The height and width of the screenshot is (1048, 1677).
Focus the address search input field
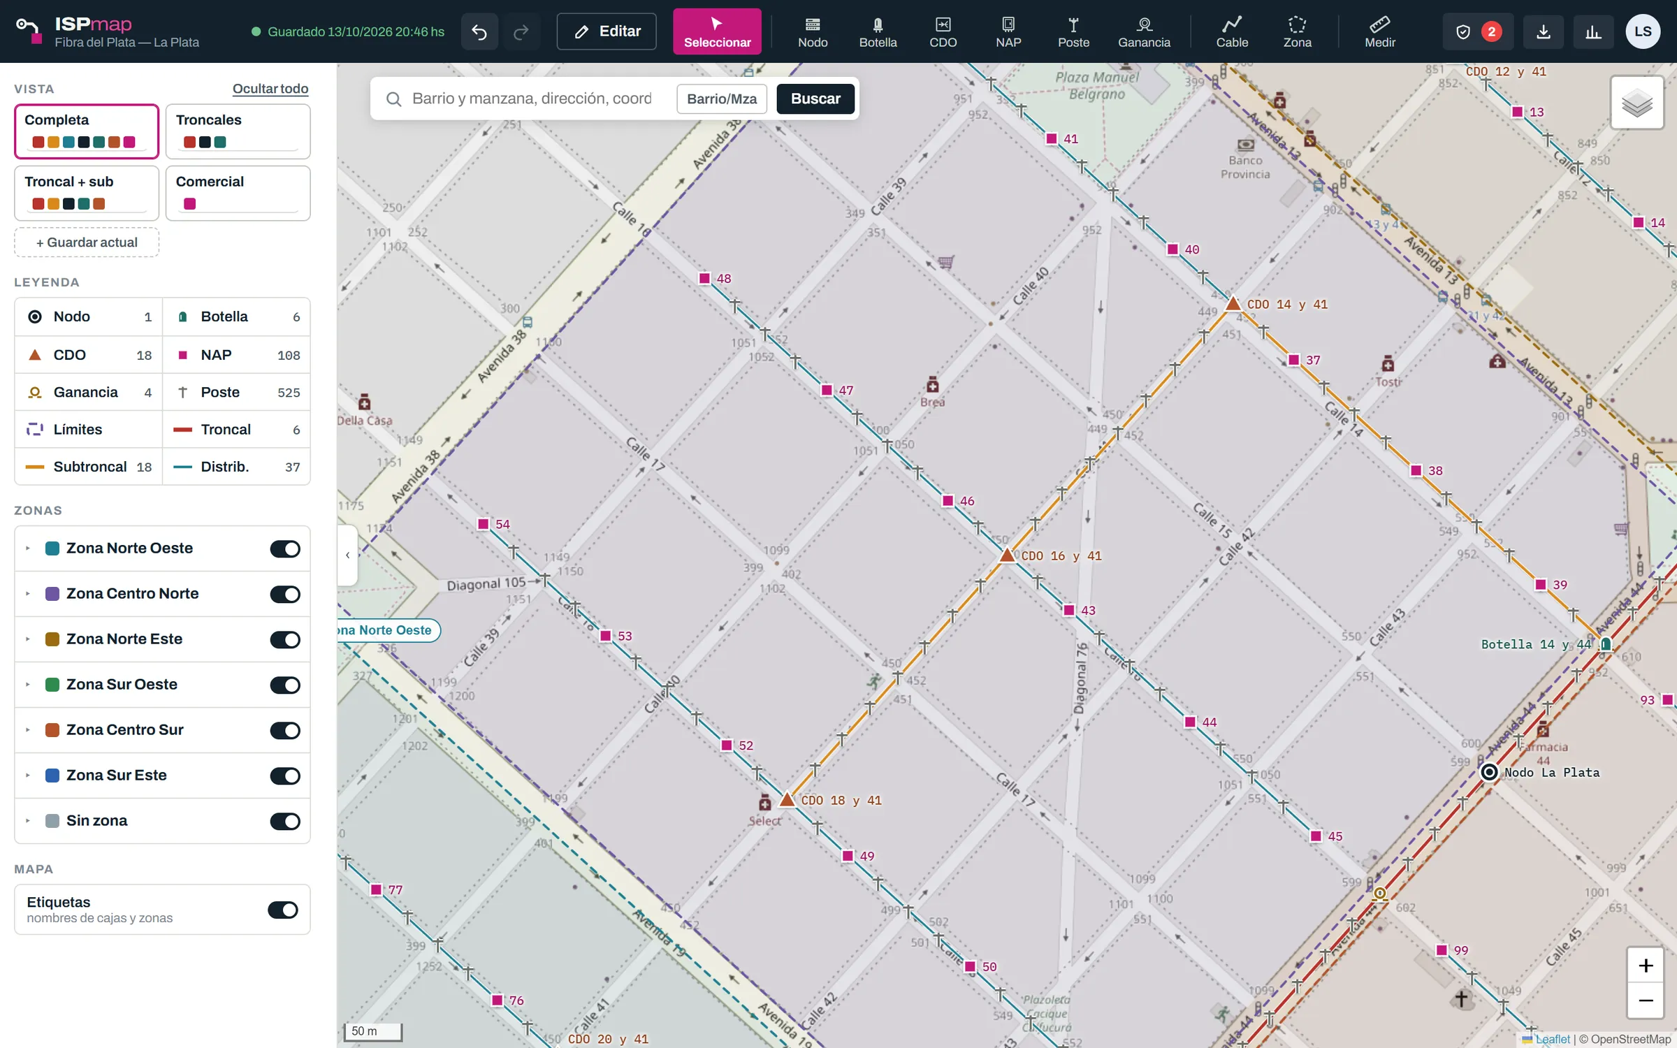coord(531,99)
